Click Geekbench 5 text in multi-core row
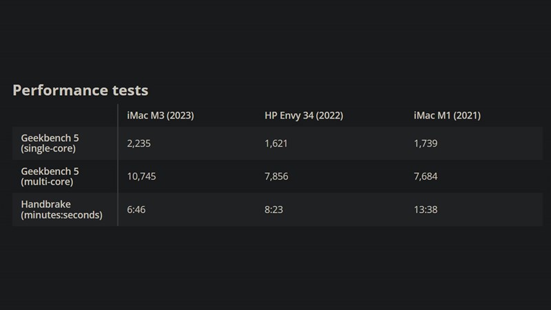The image size is (551, 310). tap(50, 172)
